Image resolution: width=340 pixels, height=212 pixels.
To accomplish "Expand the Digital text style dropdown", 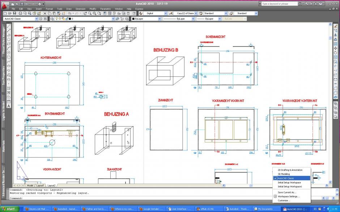I will pyautogui.click(x=165, y=13).
